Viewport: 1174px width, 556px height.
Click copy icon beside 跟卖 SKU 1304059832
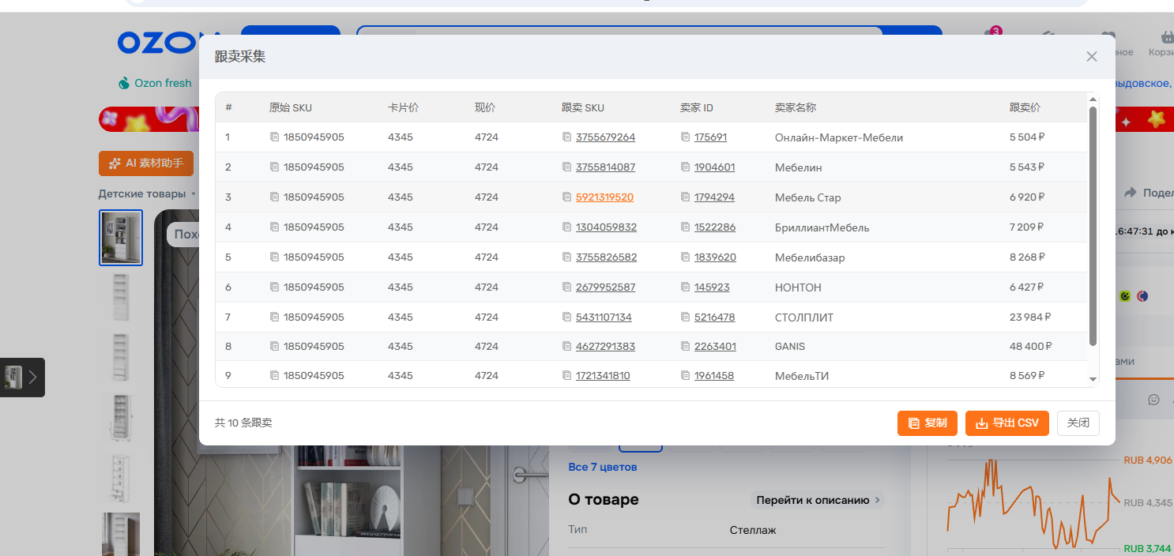(566, 227)
